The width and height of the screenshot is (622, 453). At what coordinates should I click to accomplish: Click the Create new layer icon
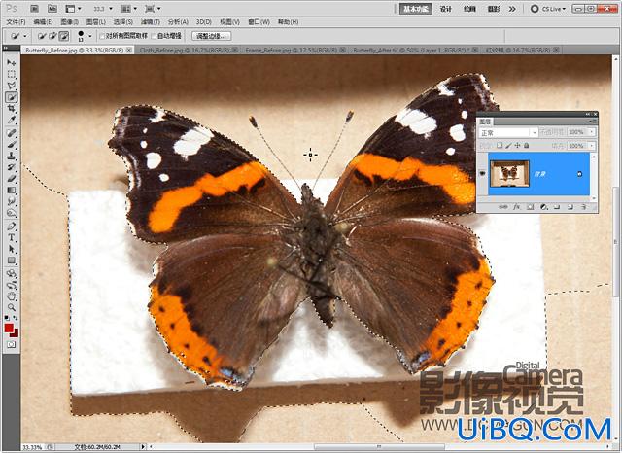pos(570,207)
